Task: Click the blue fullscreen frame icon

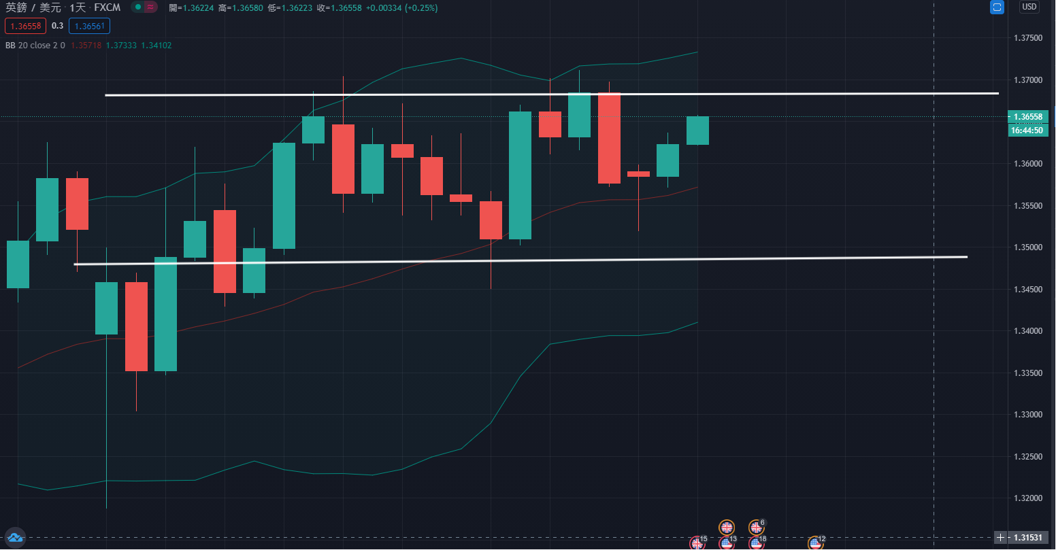Action: click(x=997, y=7)
